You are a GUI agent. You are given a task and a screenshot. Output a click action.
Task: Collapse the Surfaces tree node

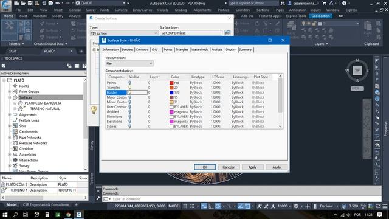point(10,97)
